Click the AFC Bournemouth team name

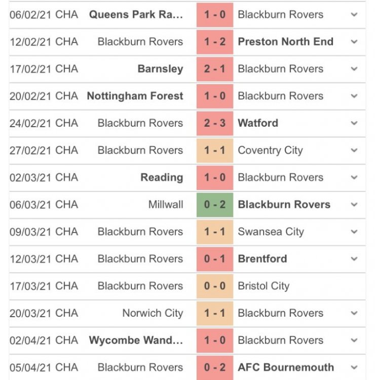coord(286,367)
